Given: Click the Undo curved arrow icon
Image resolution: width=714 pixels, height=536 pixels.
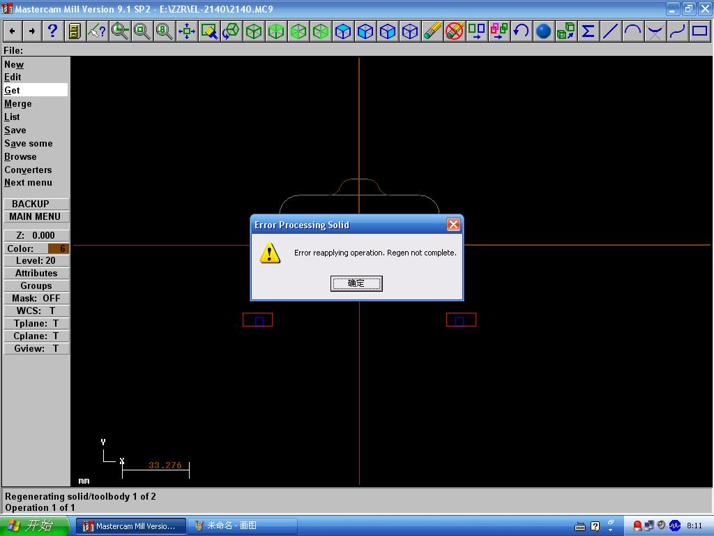Looking at the screenshot, I should [521, 31].
